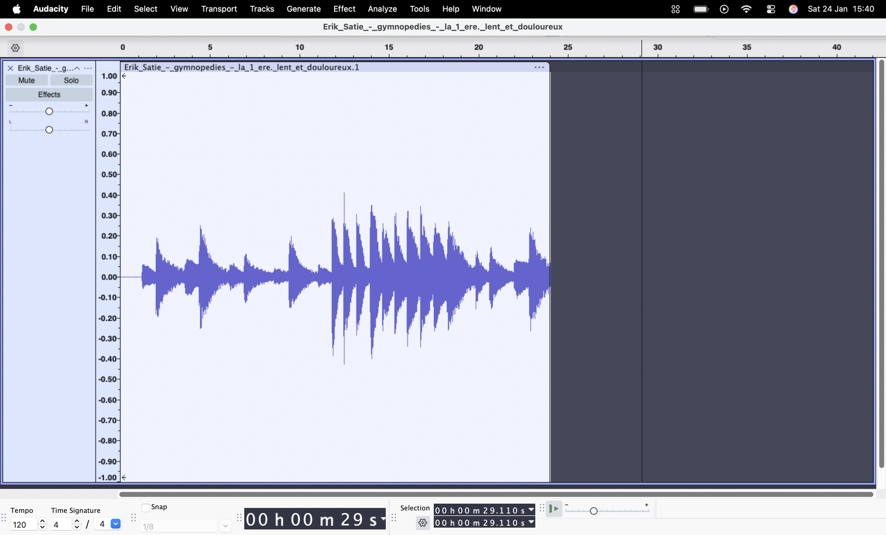Screen dimensions: 886x535
Task: Open the track's overflow menu
Action: pyautogui.click(x=88, y=68)
